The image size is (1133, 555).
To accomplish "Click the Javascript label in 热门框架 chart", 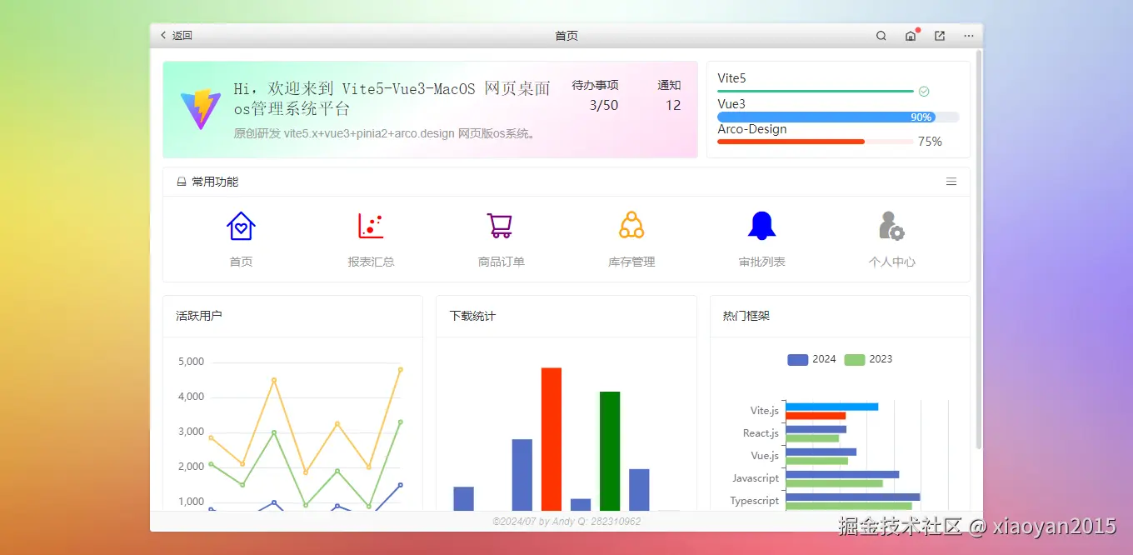I will click(x=756, y=478).
